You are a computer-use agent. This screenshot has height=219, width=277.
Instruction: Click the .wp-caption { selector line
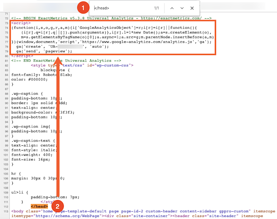tap(27, 94)
